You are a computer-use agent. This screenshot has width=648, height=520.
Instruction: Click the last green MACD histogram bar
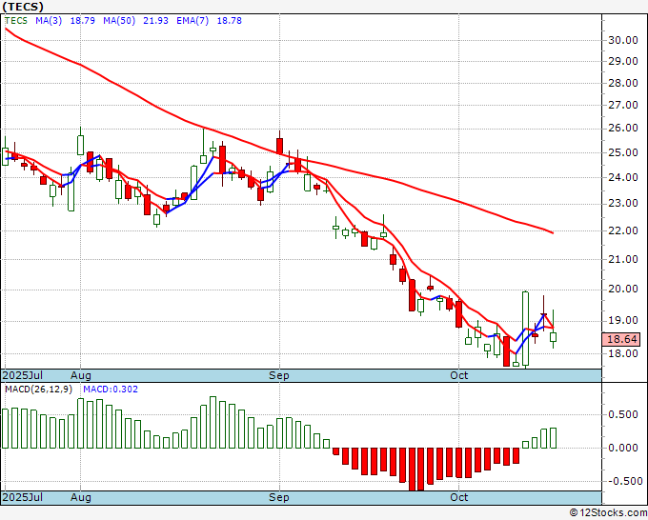coord(553,438)
